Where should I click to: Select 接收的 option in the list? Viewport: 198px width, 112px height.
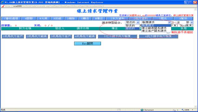click(x=130, y=28)
